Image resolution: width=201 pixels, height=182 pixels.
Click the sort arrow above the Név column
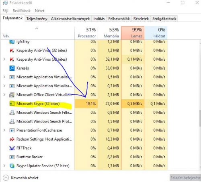[x=37, y=29]
